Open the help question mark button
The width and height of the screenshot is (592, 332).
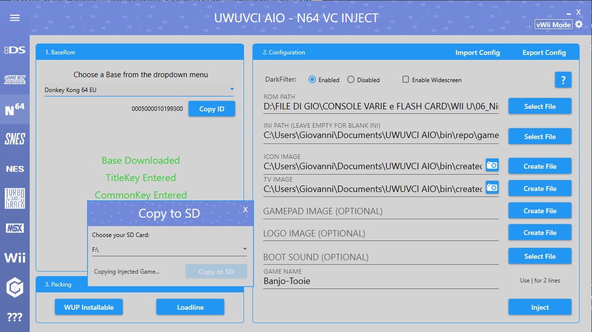click(x=563, y=80)
